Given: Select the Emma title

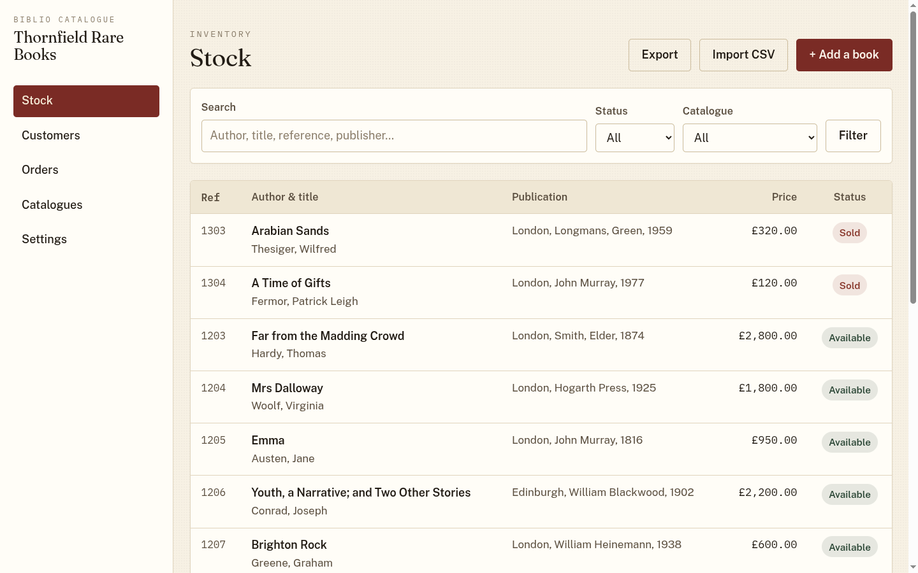Looking at the screenshot, I should click(x=268, y=441).
